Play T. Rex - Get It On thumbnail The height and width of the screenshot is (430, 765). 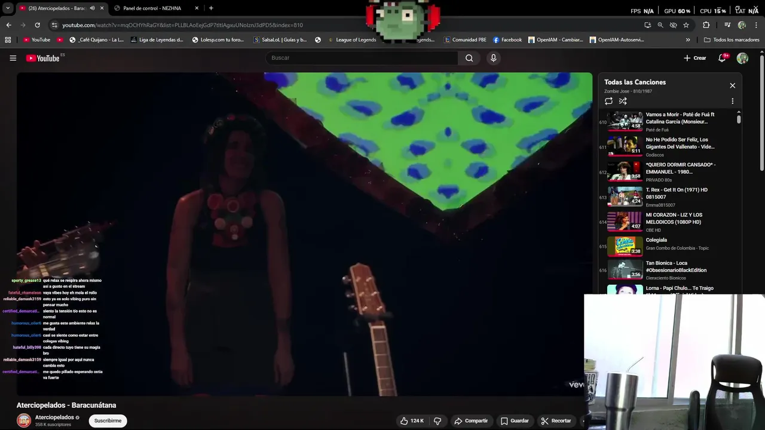[625, 196]
